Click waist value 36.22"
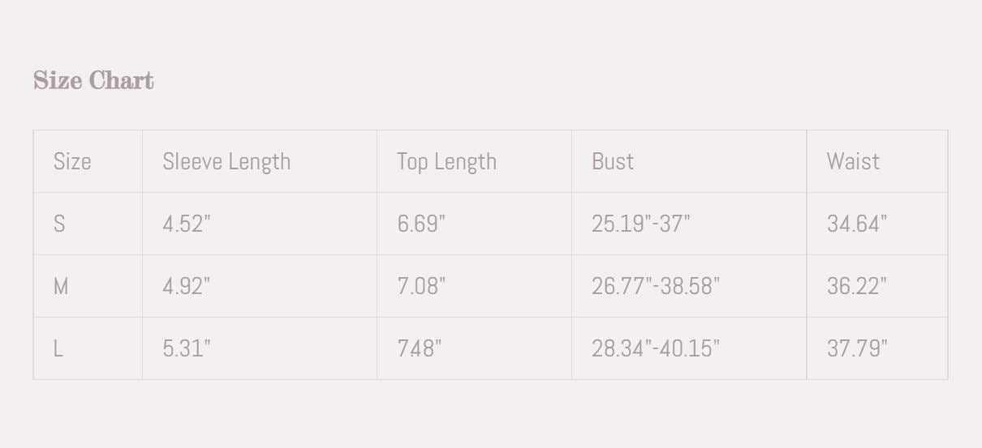Viewport: 982px width, 448px height. click(x=857, y=286)
